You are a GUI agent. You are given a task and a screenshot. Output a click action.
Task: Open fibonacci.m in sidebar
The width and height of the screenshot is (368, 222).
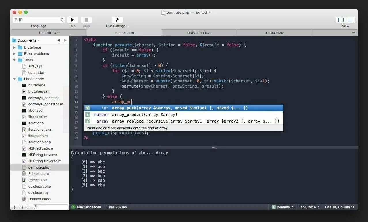click(38, 117)
